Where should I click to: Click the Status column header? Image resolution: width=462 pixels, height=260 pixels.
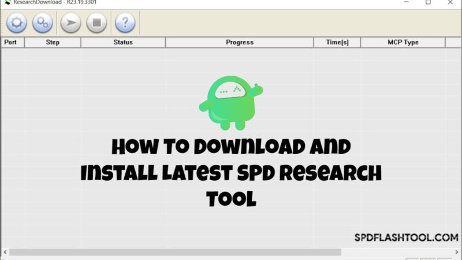tap(123, 42)
